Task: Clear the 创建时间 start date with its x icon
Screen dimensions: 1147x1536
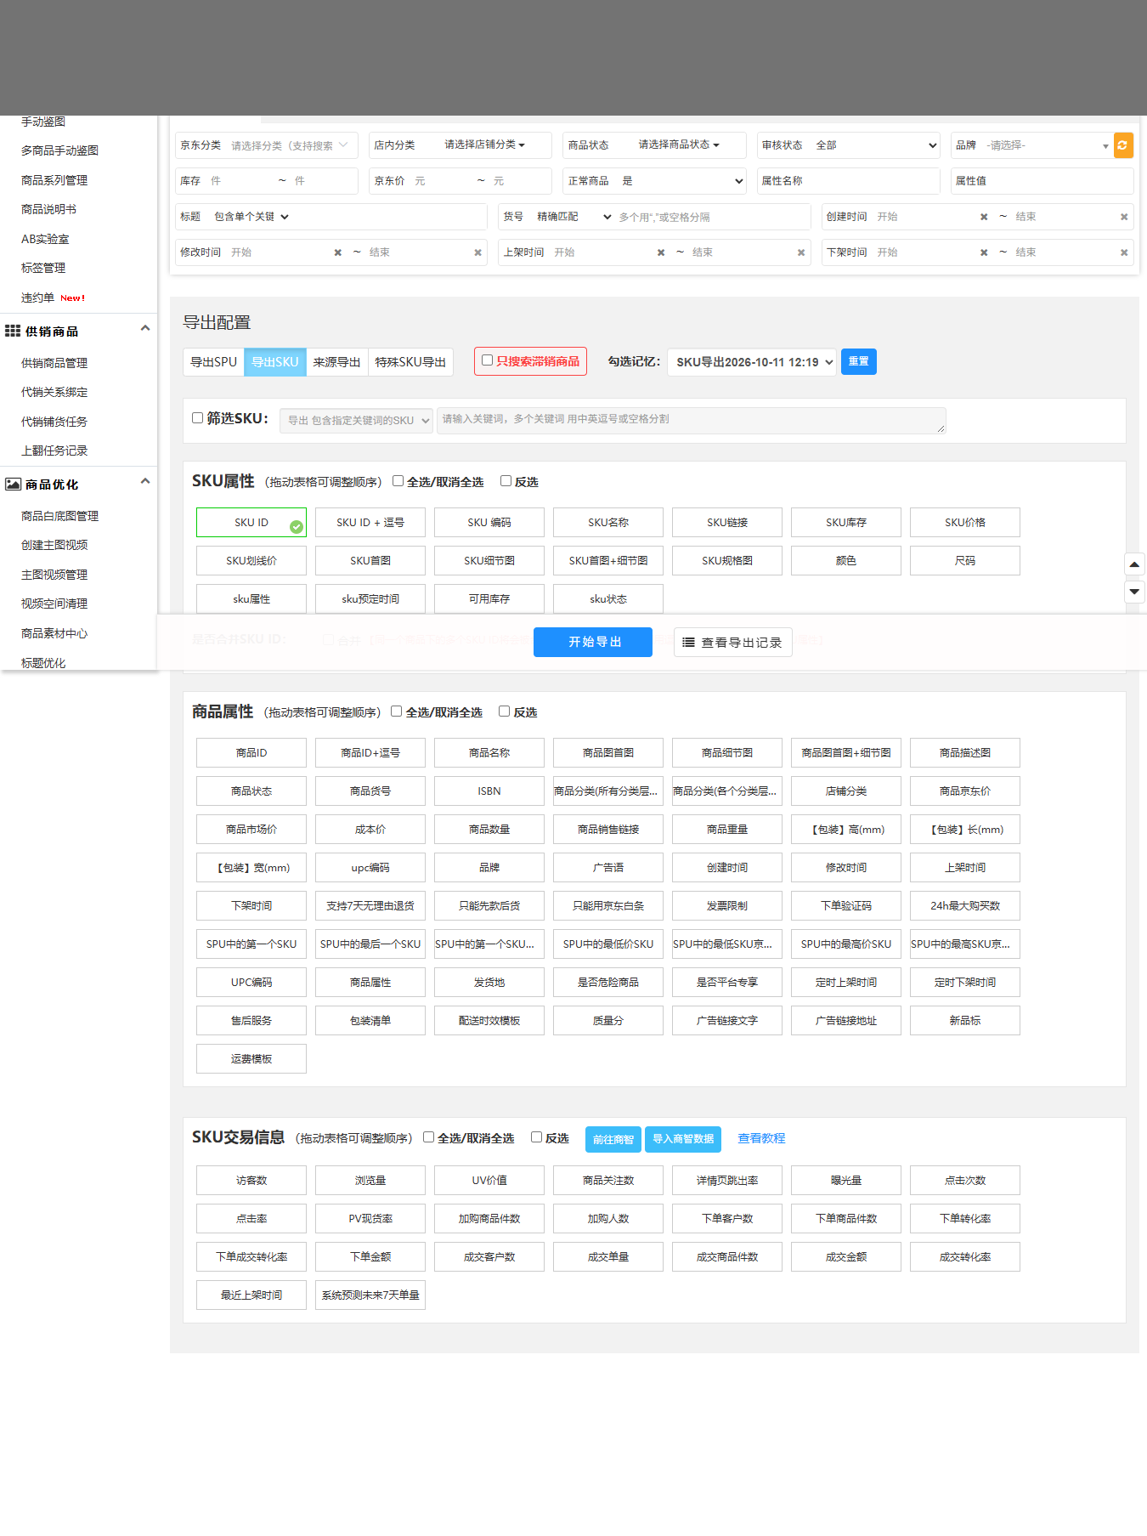Action: click(984, 217)
